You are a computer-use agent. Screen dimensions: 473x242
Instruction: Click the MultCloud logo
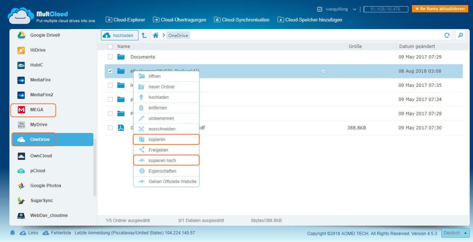click(x=51, y=16)
